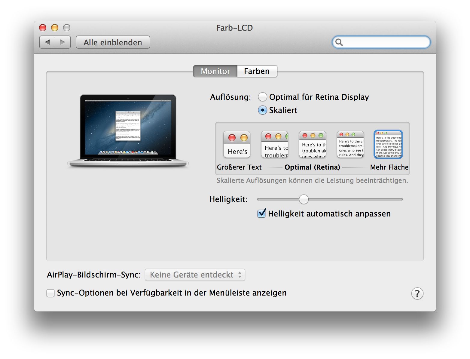Choose the Optimal (Retina) middle resolution thumbnail
The image size is (470, 359).
click(x=313, y=144)
